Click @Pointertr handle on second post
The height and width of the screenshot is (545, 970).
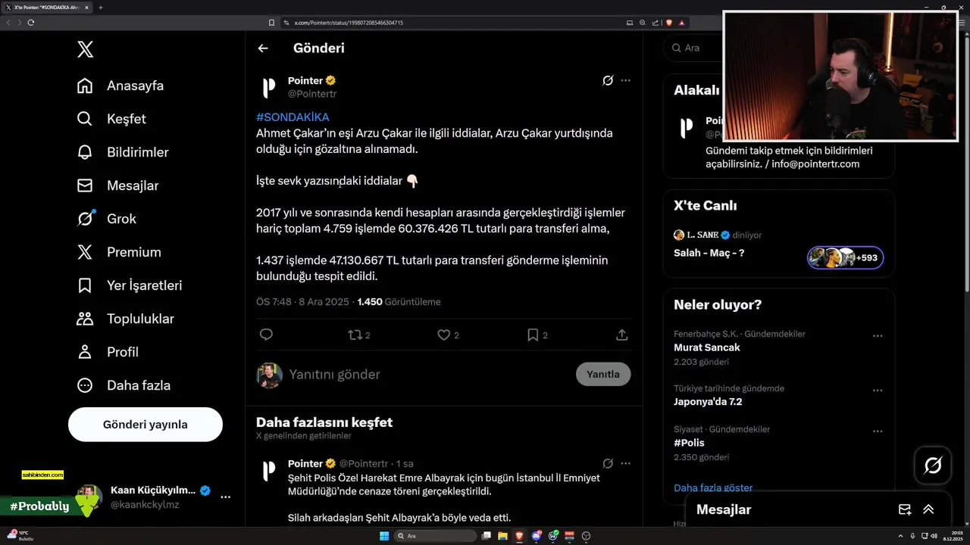[x=363, y=463]
